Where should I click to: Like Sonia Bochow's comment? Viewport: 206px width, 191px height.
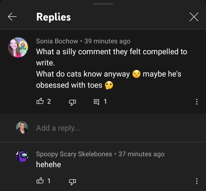pyautogui.click(x=40, y=102)
